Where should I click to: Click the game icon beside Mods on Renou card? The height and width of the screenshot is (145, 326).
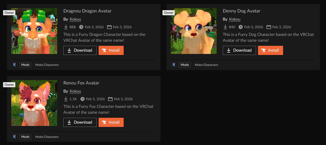coord(14,137)
